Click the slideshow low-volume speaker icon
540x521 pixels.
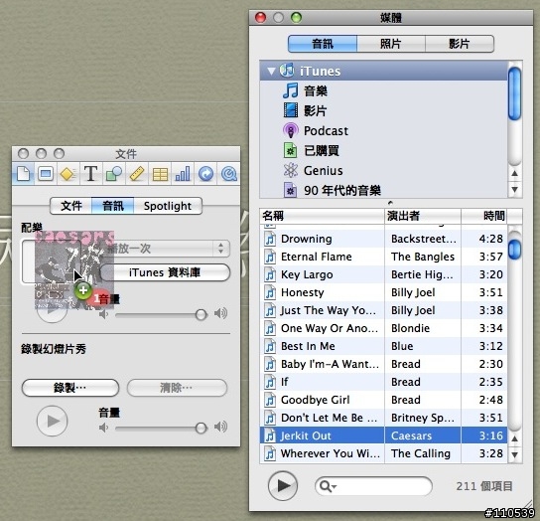tap(103, 428)
